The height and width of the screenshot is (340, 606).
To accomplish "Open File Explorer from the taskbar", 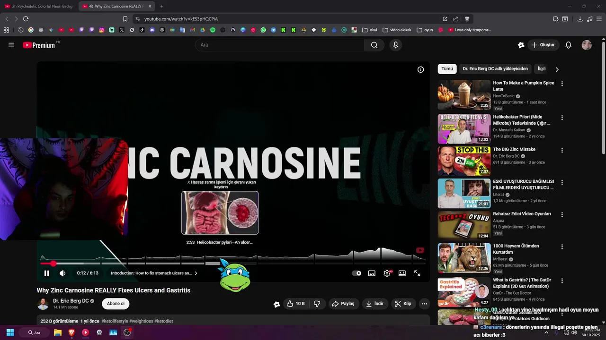I will point(58,332).
